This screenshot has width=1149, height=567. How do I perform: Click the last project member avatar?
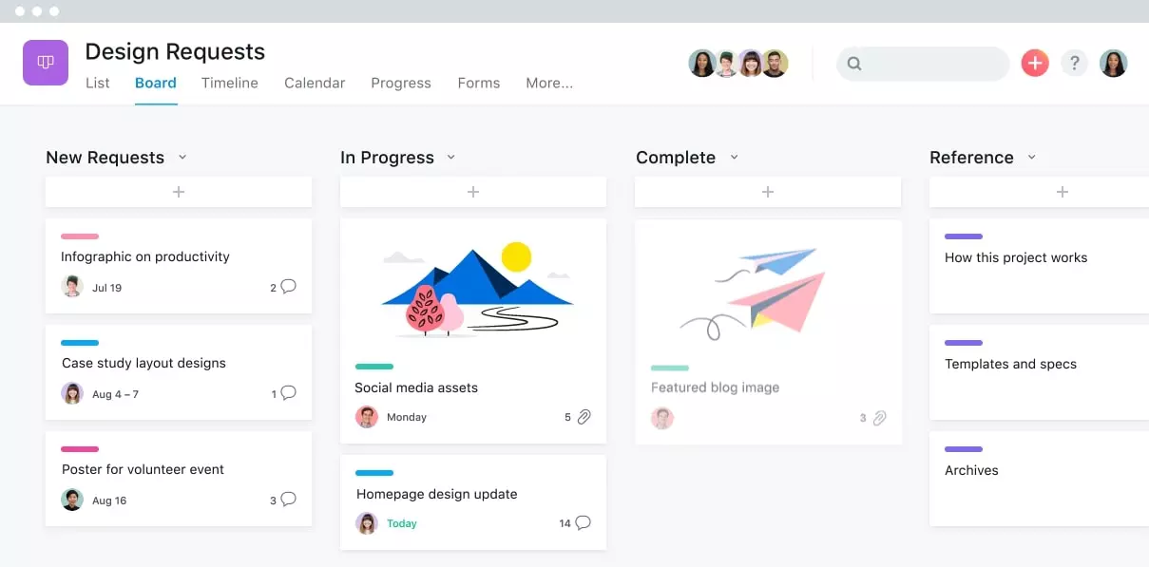tap(776, 64)
